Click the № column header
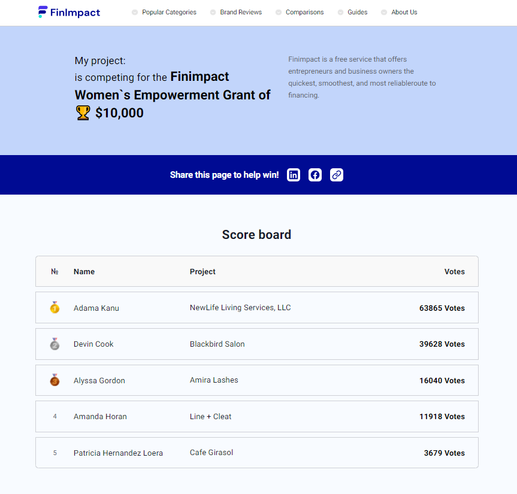The height and width of the screenshot is (494, 517). [55, 272]
